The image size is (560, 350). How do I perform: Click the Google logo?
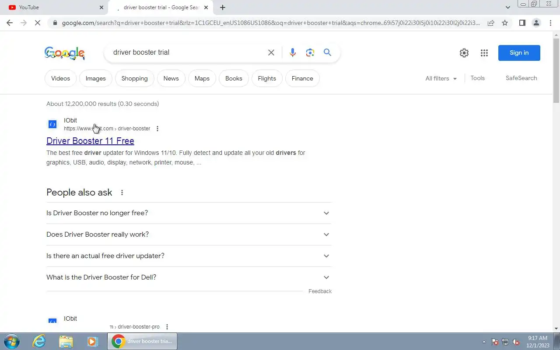(65, 53)
